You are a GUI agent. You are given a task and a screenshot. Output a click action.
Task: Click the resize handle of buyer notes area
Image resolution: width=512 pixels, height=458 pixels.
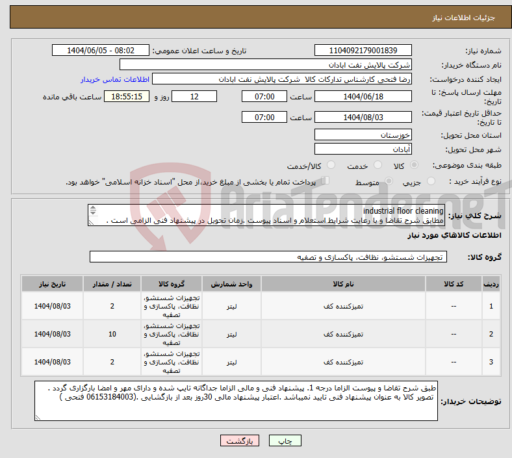(38, 417)
